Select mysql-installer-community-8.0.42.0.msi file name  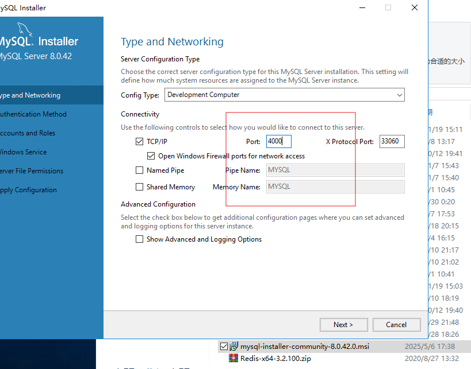pyautogui.click(x=305, y=347)
